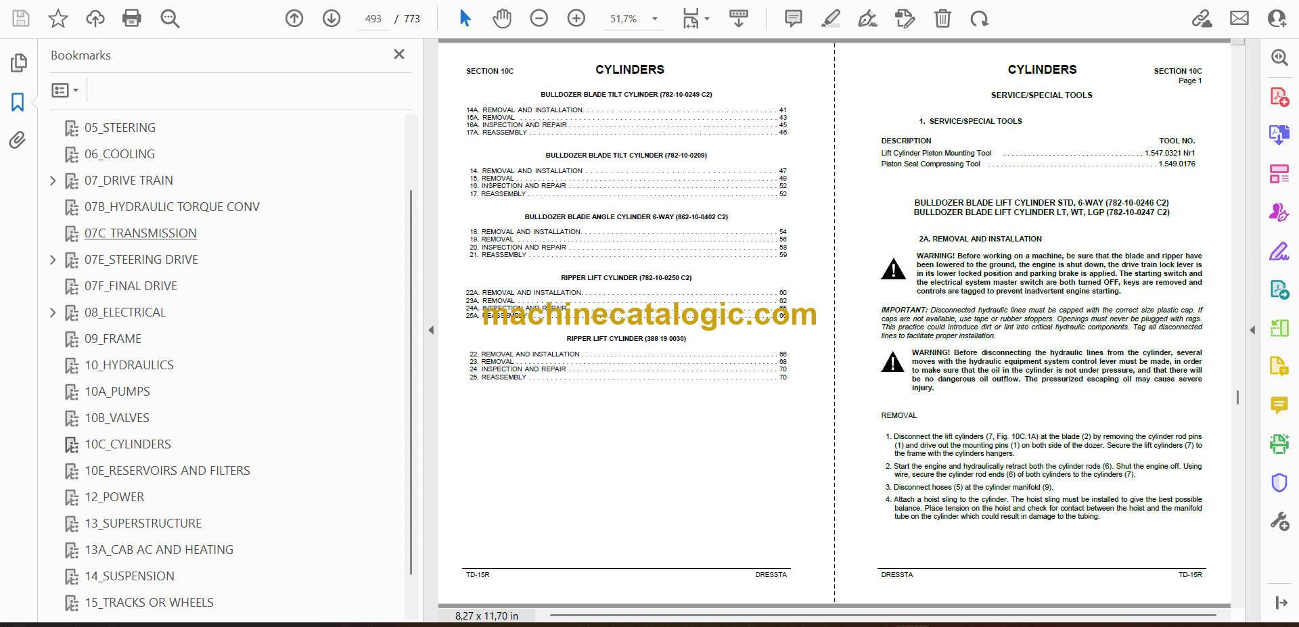Expand the 08_ELECTRICAL bookmark

point(53,312)
